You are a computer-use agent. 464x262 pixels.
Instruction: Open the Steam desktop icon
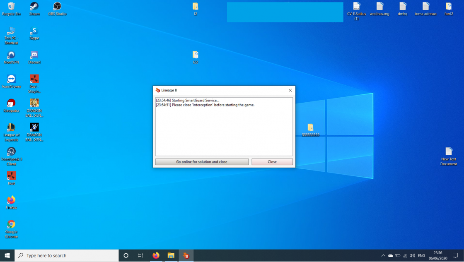coord(34,7)
